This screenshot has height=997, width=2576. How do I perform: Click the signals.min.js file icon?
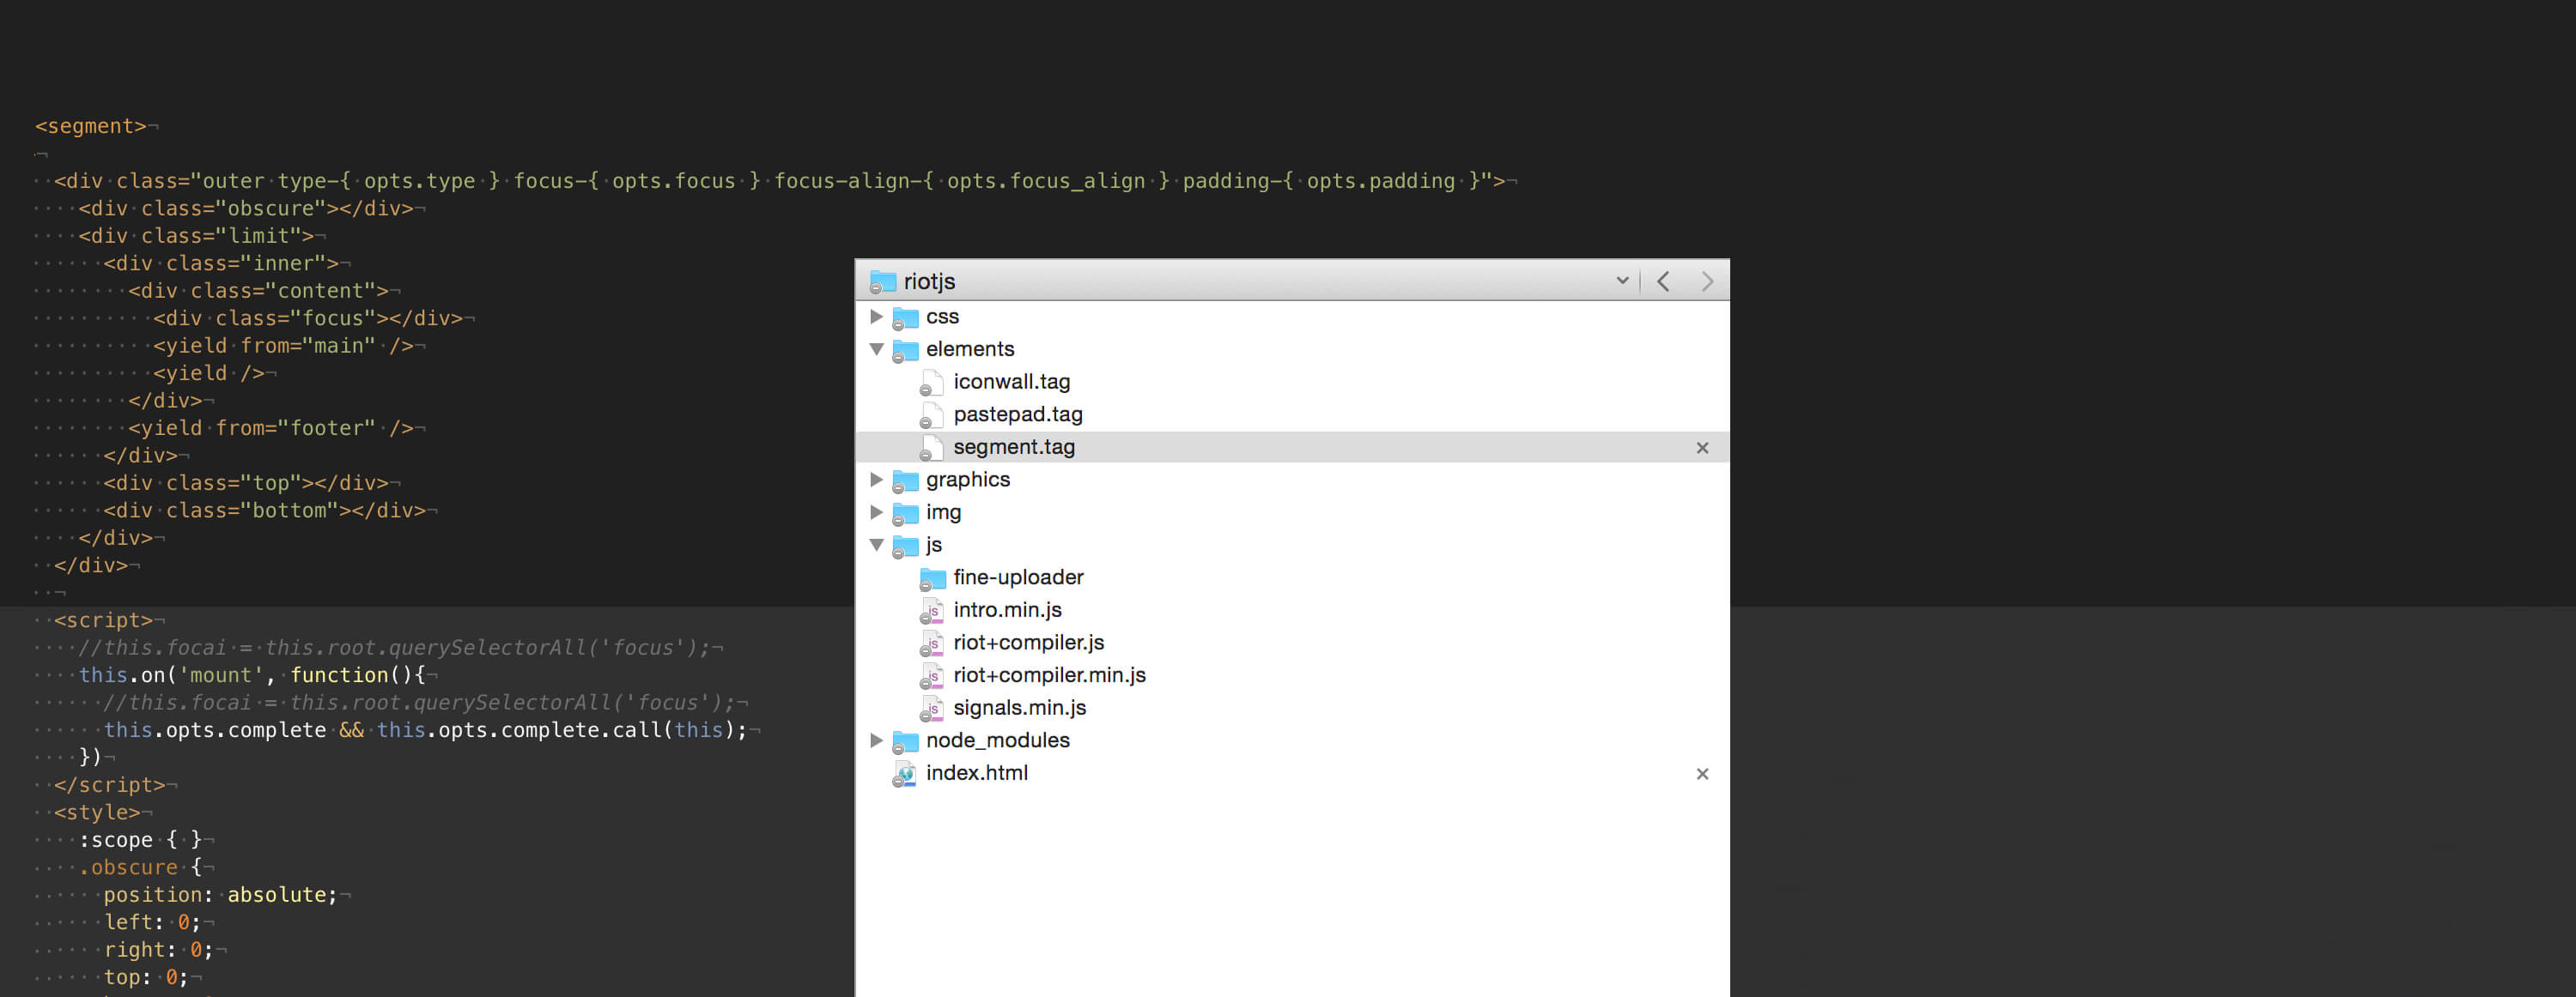931,710
